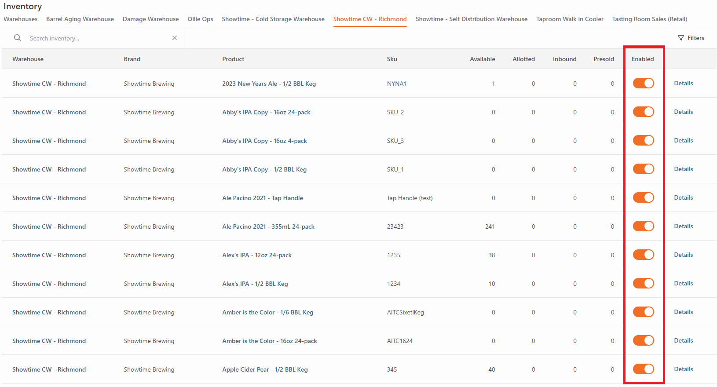Screen dimensions: 717x387
Task: Switch off Amber is the Color 1/6 BBL Keg
Action: 643,312
